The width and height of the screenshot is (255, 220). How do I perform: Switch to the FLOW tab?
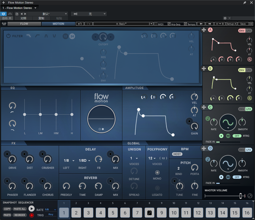(x=24, y=24)
